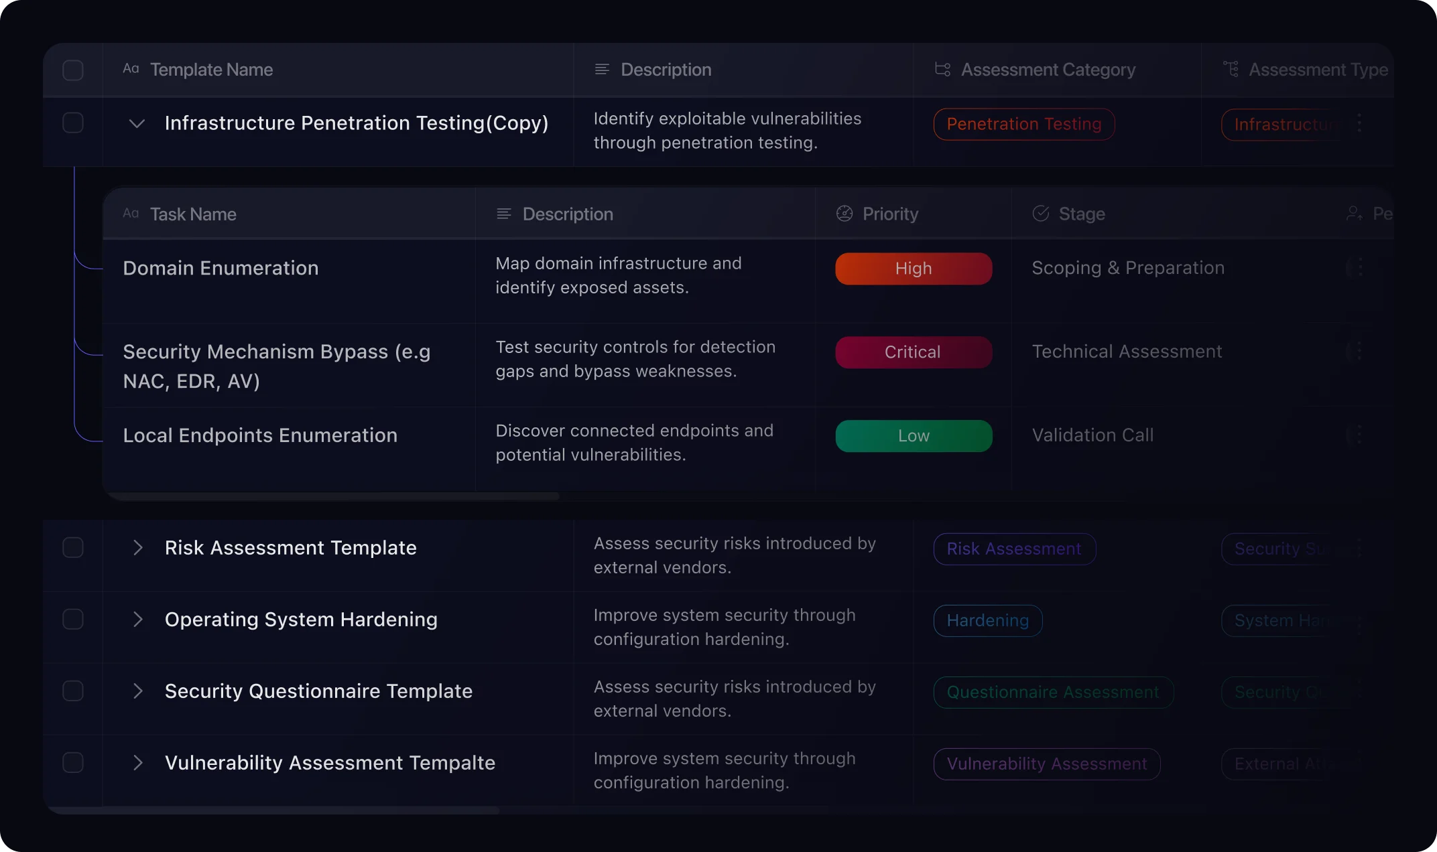Open more options for Domain Enumeration task
The height and width of the screenshot is (852, 1437).
tap(1359, 268)
